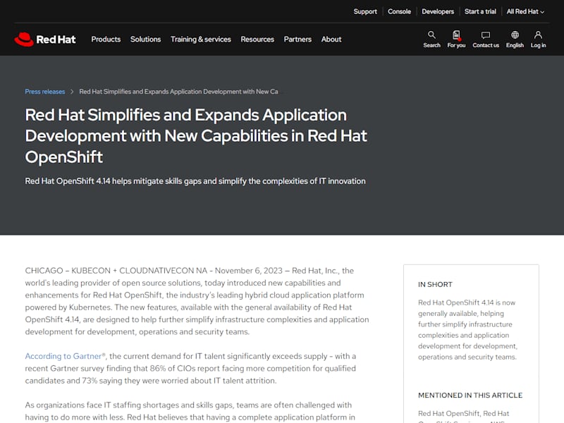
Task: Open the Products menu
Action: [106, 39]
